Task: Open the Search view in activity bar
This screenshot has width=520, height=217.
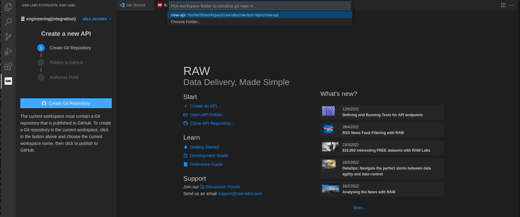Action: click(8, 22)
